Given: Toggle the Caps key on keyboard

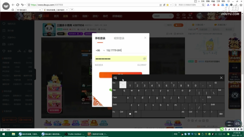Looking at the screenshot, I should pos(119,99).
